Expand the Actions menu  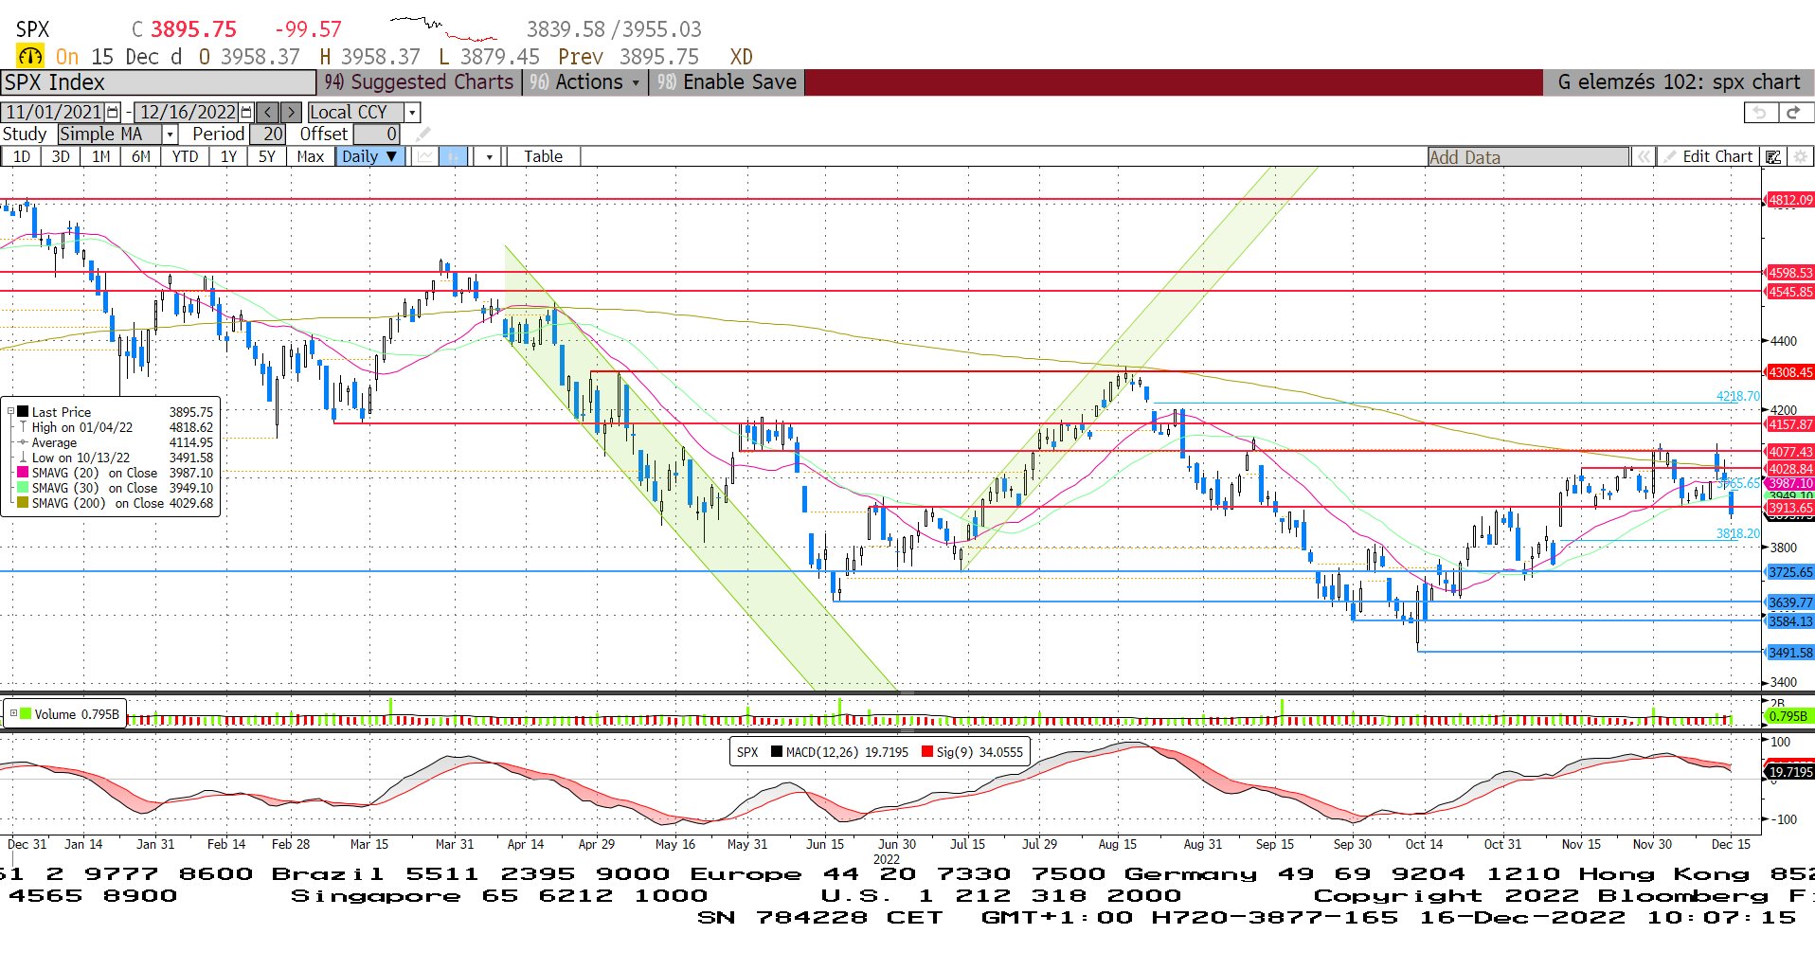tap(587, 82)
